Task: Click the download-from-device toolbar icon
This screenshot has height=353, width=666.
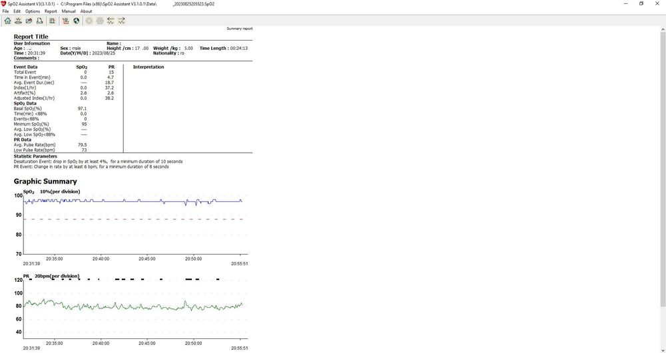Action: pyautogui.click(x=18, y=21)
